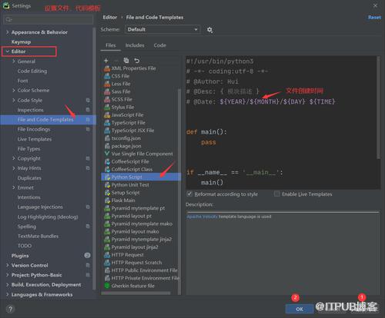Select the HTTP Request template icon
385x318 pixels.
pos(107,255)
